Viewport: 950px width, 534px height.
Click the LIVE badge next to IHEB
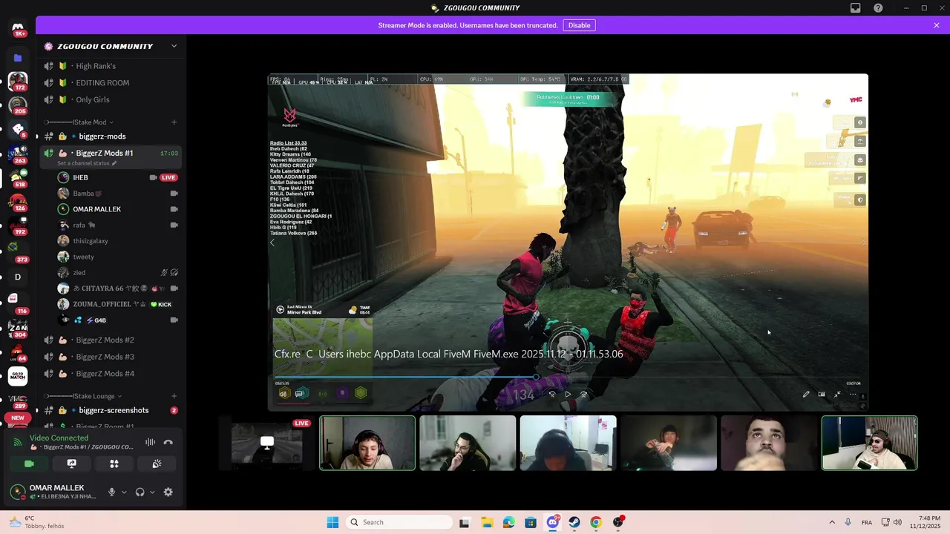169,177
